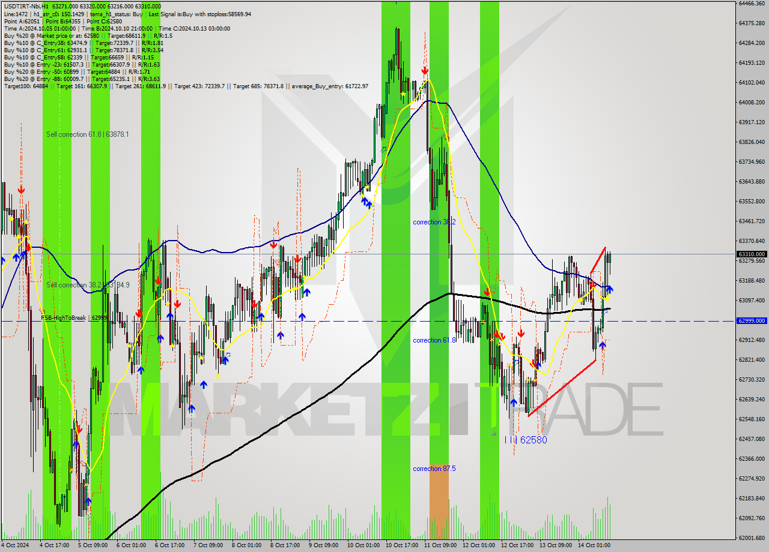Click the 'Last Signal is:Buy with stoploss:58569.94' text
769x552 pixels.
tap(200, 14)
